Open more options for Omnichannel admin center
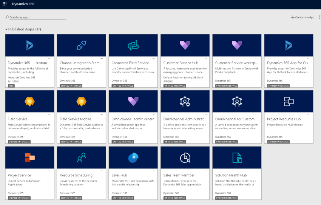This screenshot has width=321, height=205. click(153, 115)
